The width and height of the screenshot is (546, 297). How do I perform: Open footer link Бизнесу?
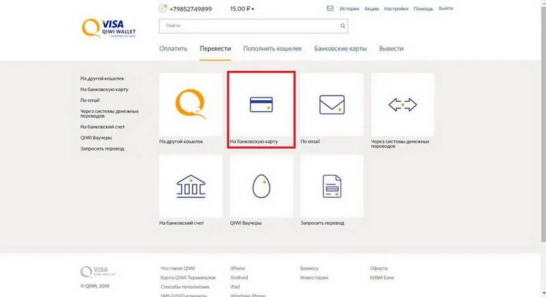(x=309, y=268)
